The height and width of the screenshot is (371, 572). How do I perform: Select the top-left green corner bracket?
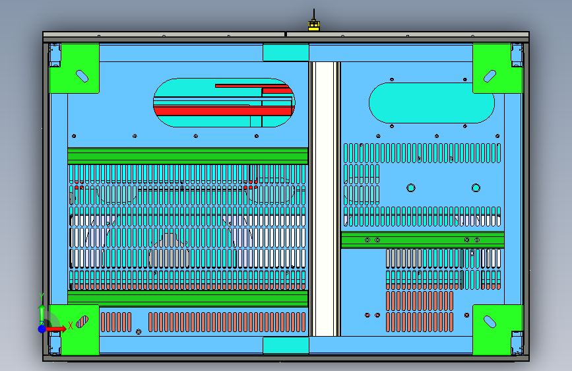pyautogui.click(x=75, y=68)
